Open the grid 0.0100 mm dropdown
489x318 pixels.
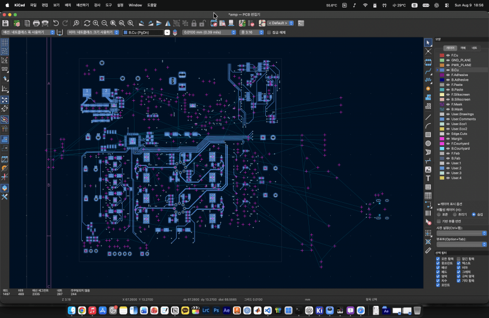pyautogui.click(x=209, y=32)
